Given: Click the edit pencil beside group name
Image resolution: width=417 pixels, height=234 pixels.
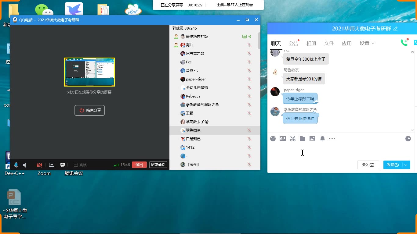Looking at the screenshot, I should point(396,29).
